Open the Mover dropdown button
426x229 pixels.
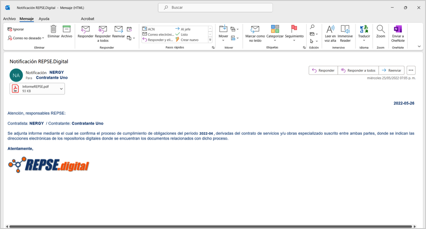(x=223, y=33)
